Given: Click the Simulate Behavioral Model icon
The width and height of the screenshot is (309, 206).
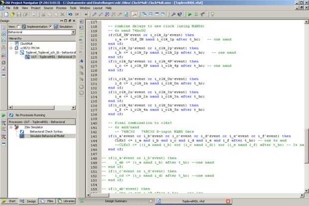Looking at the screenshot, I should tap(21, 136).
